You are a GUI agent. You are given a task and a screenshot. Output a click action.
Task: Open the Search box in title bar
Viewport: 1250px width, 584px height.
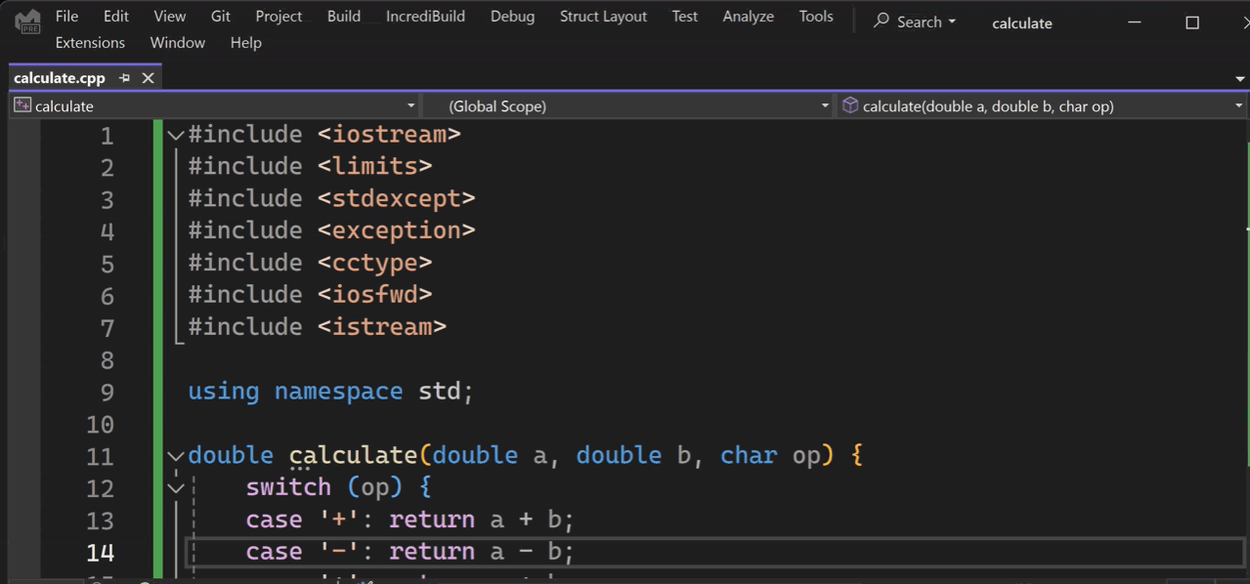[x=915, y=21]
